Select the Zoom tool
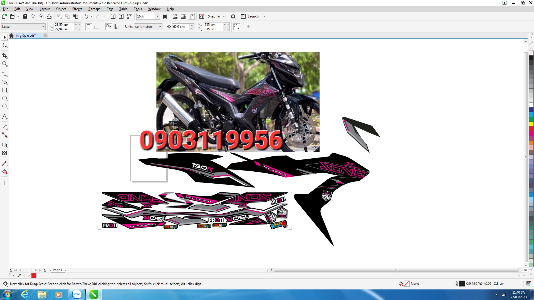The height and width of the screenshot is (300, 534). (x=4, y=64)
